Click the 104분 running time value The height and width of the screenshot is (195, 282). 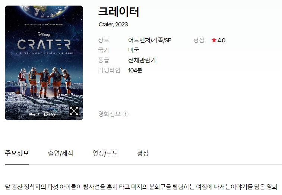pos(135,70)
